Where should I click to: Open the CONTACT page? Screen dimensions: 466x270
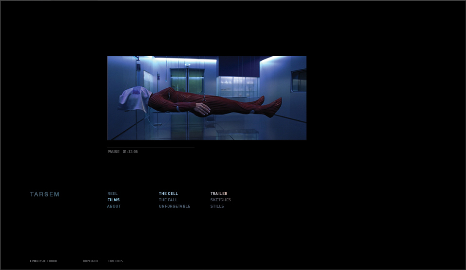(90, 261)
